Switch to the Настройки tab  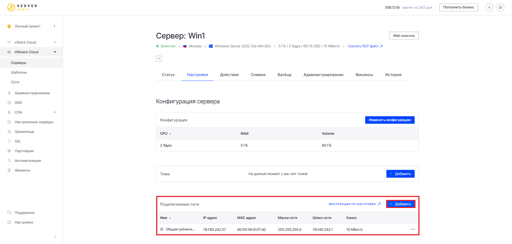197,75
